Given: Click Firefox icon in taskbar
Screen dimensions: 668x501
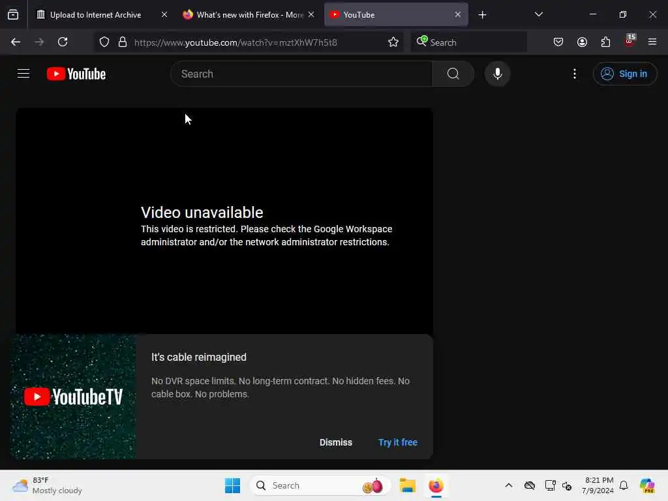Looking at the screenshot, I should click(436, 485).
